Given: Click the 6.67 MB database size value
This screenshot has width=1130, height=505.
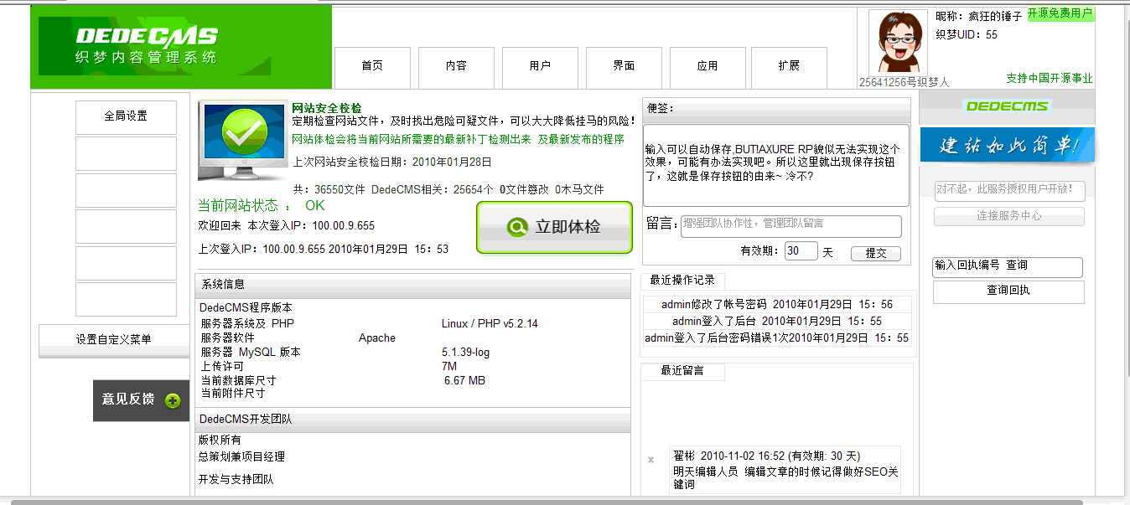Looking at the screenshot, I should pos(464,381).
